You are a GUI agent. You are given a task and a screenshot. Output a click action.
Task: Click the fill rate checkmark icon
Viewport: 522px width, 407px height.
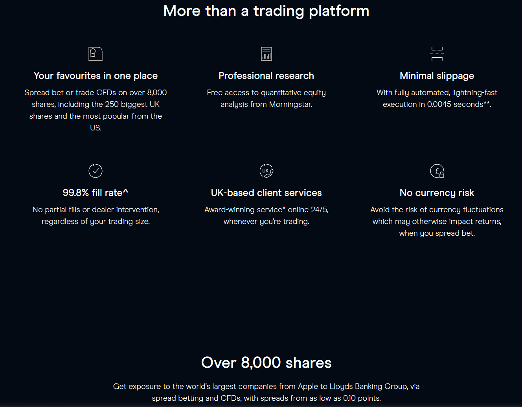coord(96,170)
